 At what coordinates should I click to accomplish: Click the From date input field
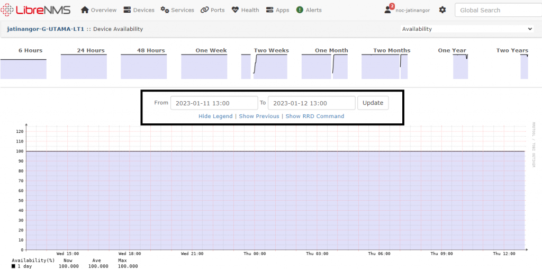click(x=214, y=103)
